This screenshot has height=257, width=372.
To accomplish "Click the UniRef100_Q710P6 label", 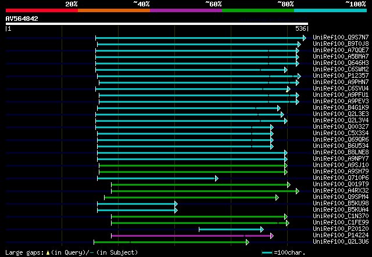I will click(x=341, y=178).
